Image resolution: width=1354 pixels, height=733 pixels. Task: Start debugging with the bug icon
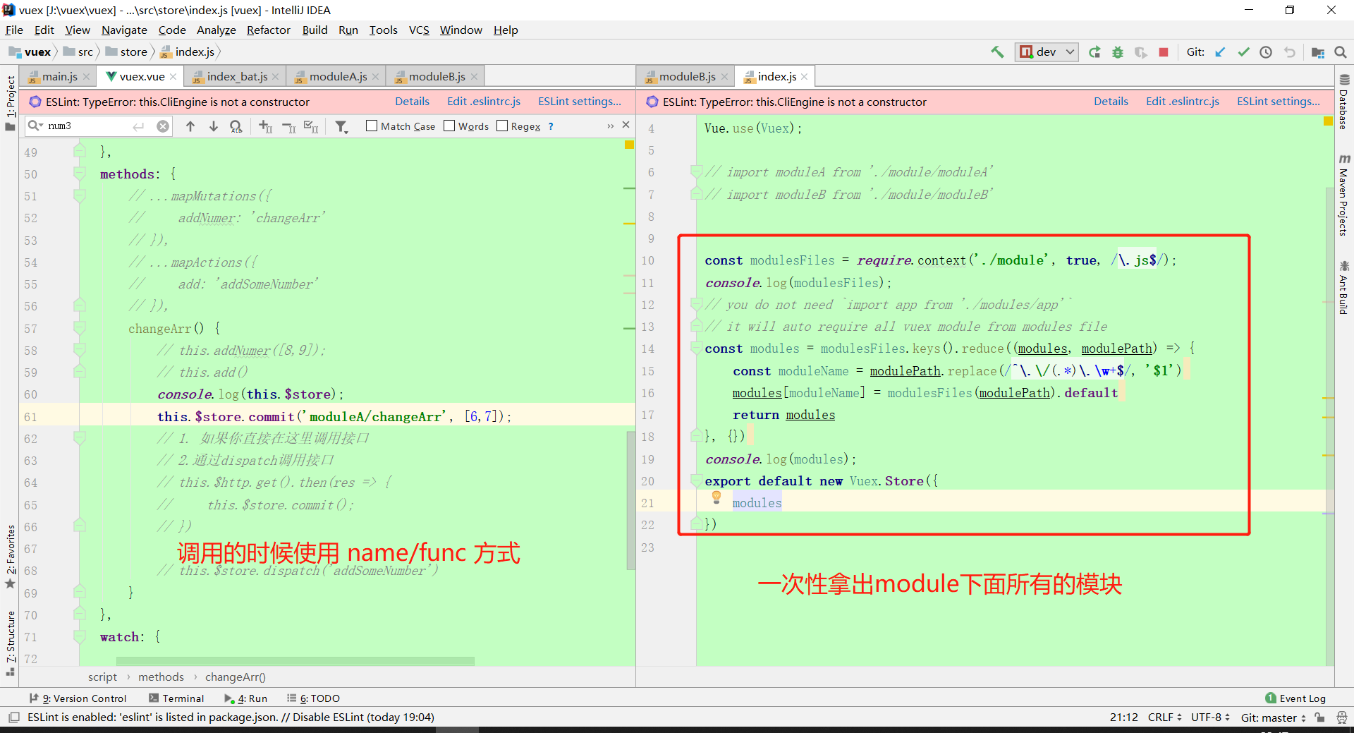(1118, 52)
